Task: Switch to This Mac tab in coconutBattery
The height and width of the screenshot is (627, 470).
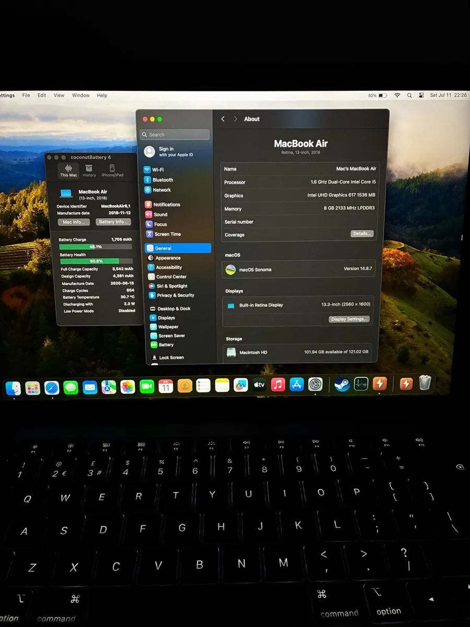Action: coord(68,171)
